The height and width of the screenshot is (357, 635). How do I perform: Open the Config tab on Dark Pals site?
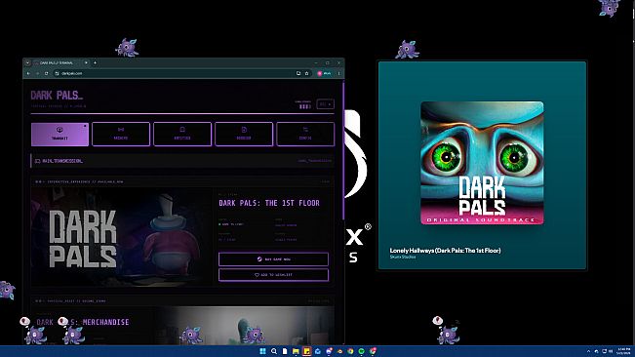click(305, 134)
